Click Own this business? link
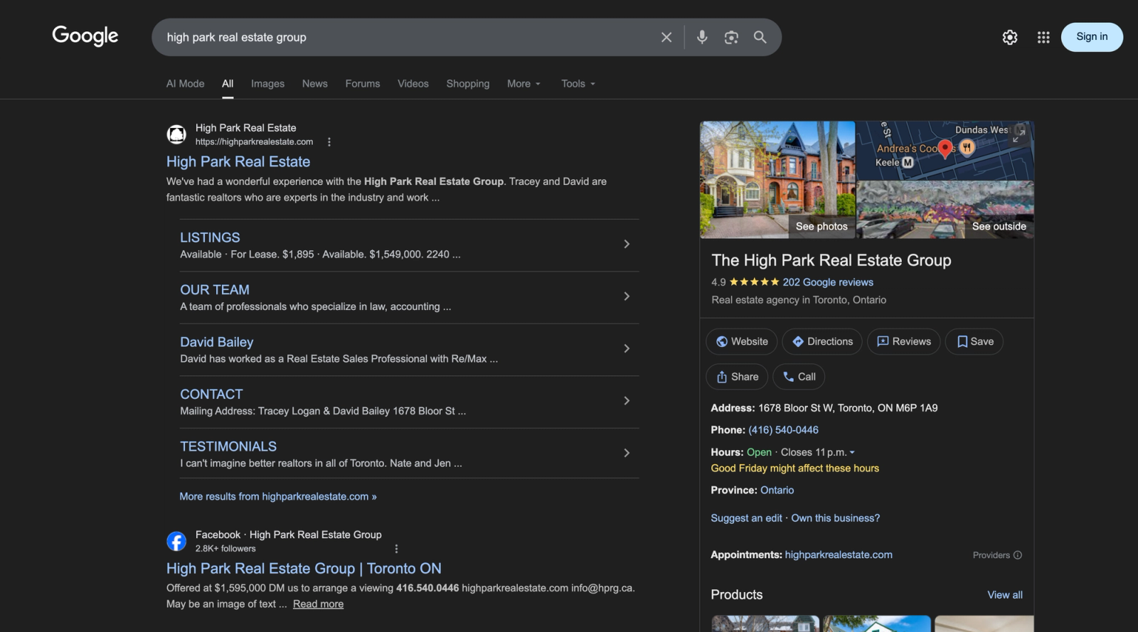Image resolution: width=1138 pixels, height=632 pixels. (836, 518)
